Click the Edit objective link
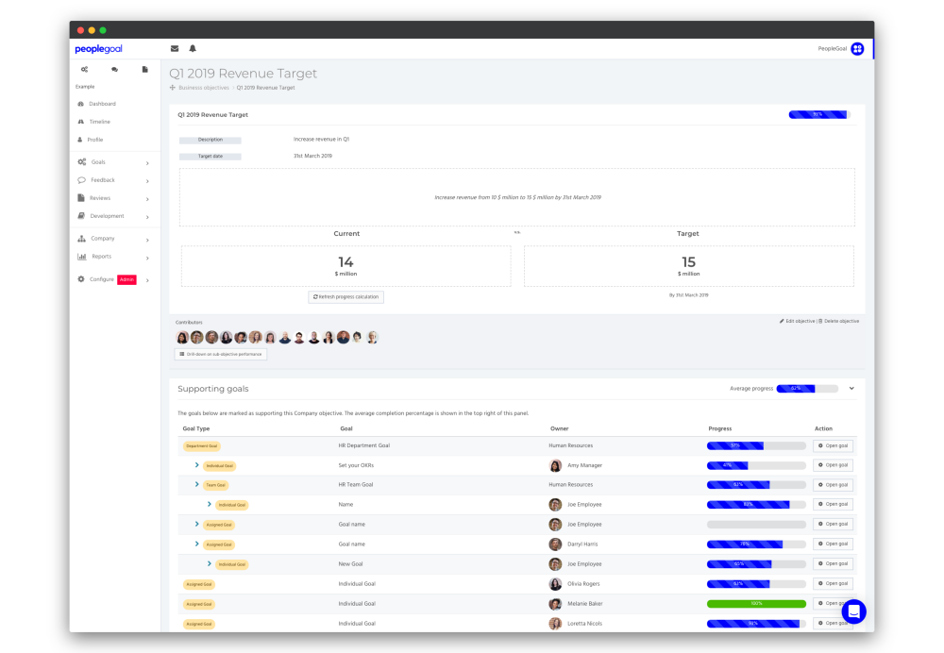944x653 pixels. coord(797,322)
